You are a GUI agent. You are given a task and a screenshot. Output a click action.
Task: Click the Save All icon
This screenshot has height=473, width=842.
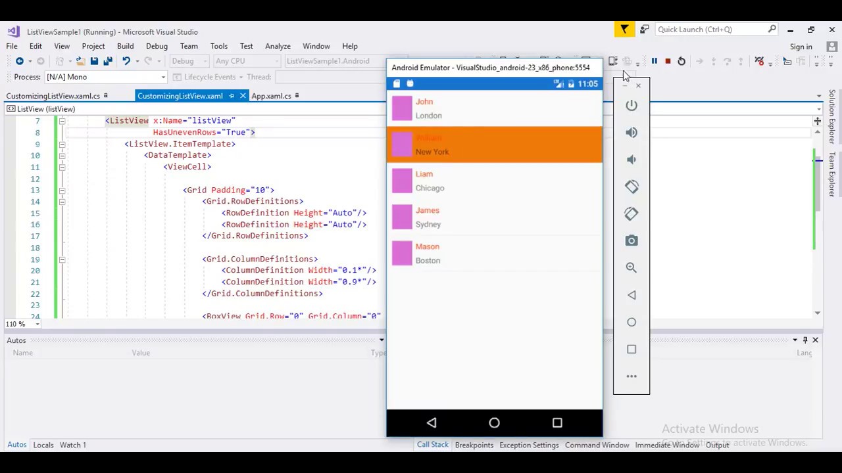pyautogui.click(x=108, y=61)
